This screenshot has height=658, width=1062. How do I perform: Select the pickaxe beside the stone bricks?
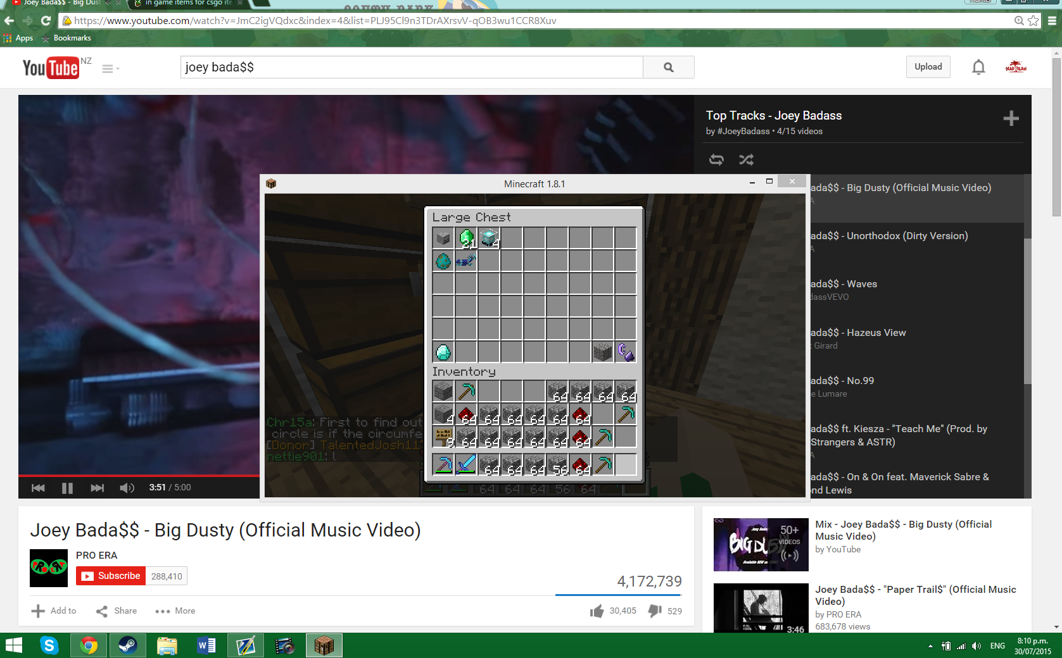pyautogui.click(x=466, y=392)
